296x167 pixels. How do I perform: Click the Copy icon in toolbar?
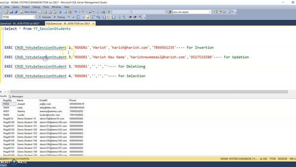click(65, 12)
